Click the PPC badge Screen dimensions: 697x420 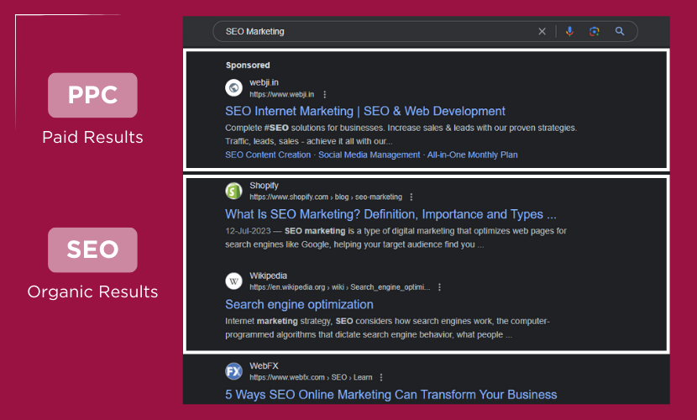coord(92,95)
